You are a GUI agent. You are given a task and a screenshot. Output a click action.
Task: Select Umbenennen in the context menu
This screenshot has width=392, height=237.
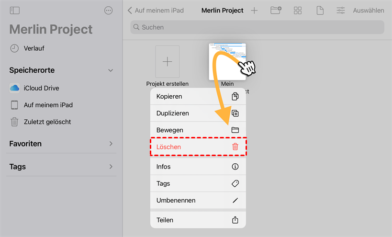198,201
